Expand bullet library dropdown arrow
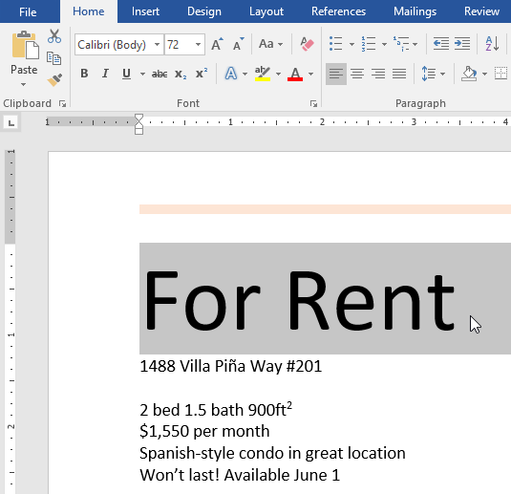This screenshot has height=494, width=511. pyautogui.click(x=351, y=44)
